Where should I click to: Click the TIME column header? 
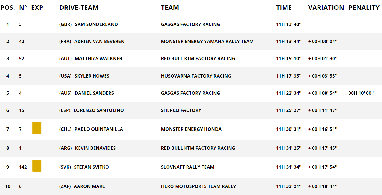(x=284, y=8)
